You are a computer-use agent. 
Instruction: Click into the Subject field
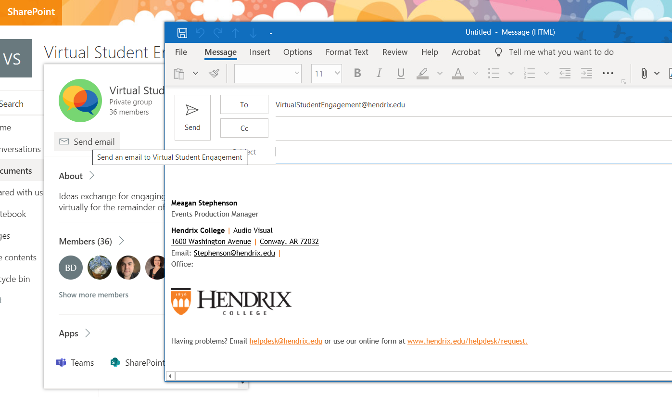(x=474, y=152)
